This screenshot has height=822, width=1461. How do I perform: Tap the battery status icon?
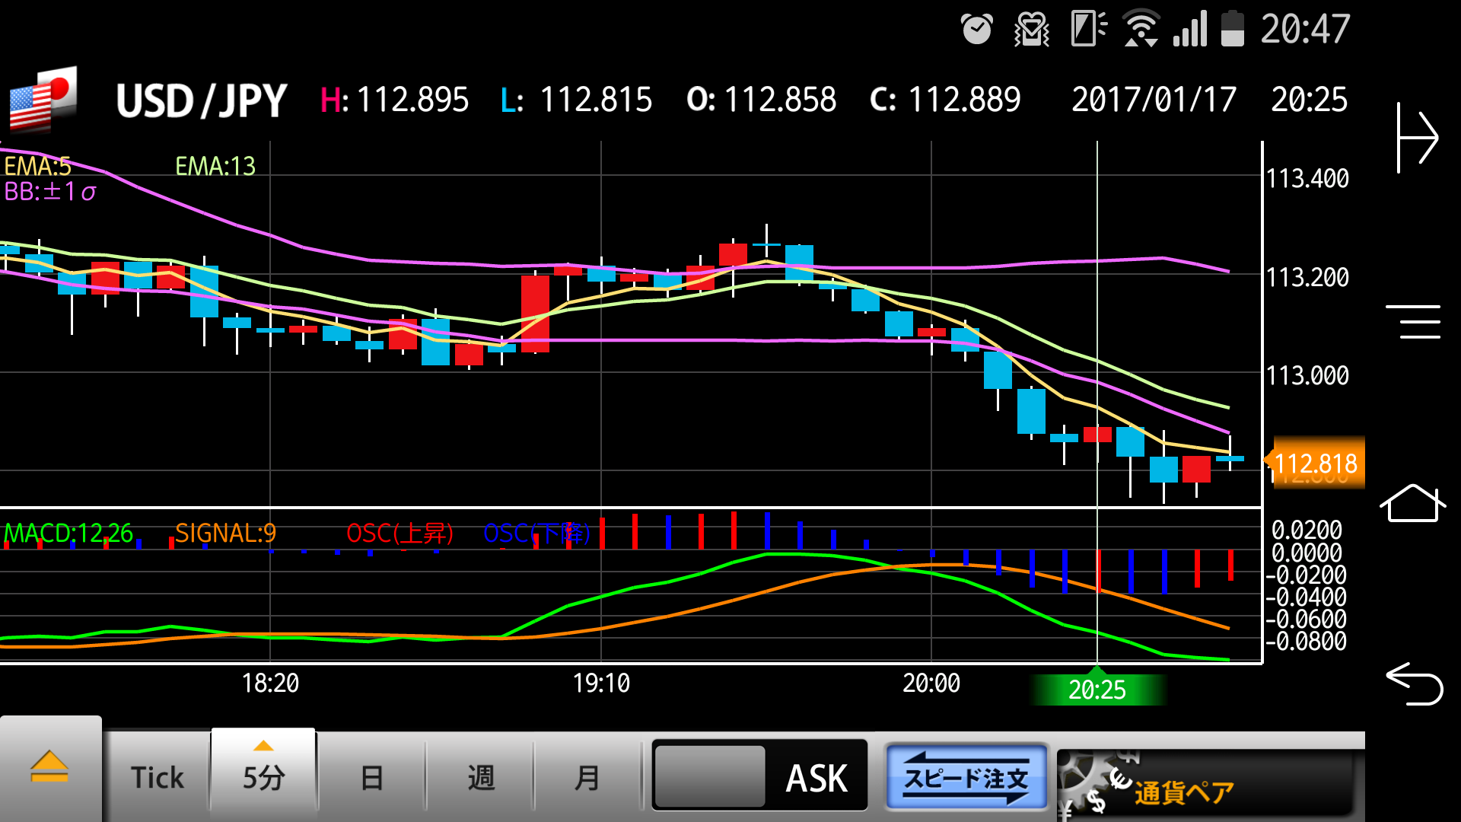[x=1232, y=29]
